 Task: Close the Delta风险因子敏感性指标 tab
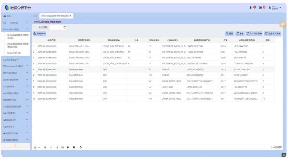[x=70, y=16]
